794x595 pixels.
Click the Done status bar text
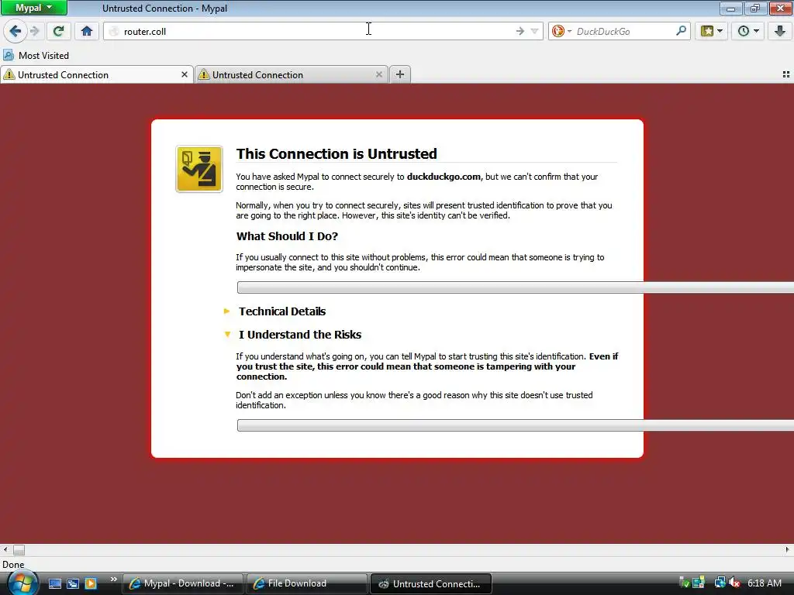(x=13, y=565)
